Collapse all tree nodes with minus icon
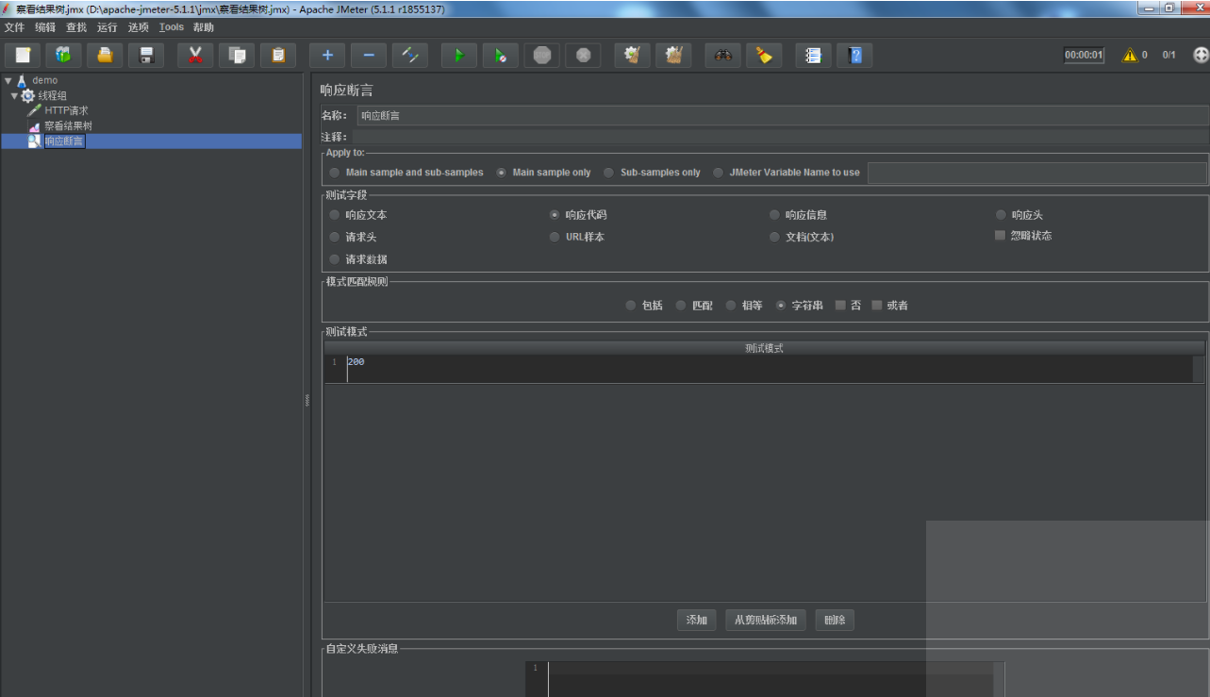The height and width of the screenshot is (697, 1210). [x=369, y=55]
